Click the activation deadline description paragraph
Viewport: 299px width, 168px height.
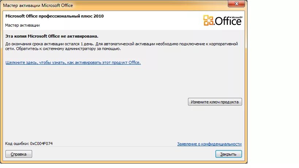[122, 46]
